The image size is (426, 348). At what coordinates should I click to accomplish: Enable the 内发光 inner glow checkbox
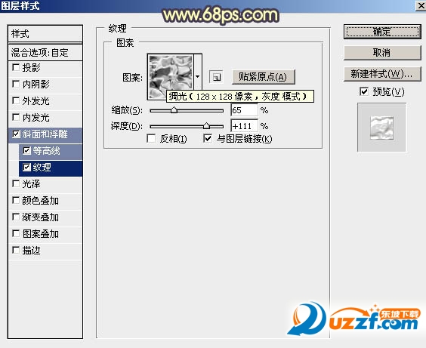(16, 117)
